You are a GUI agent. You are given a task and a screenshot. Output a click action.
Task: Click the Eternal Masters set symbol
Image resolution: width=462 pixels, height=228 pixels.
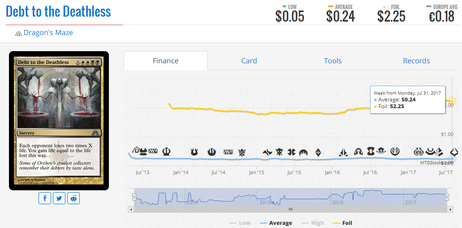point(371,151)
